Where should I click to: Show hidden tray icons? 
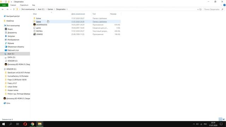[x=194, y=124]
